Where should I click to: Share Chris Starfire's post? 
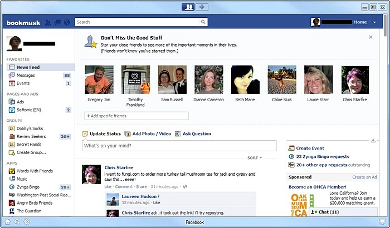click(x=142, y=186)
